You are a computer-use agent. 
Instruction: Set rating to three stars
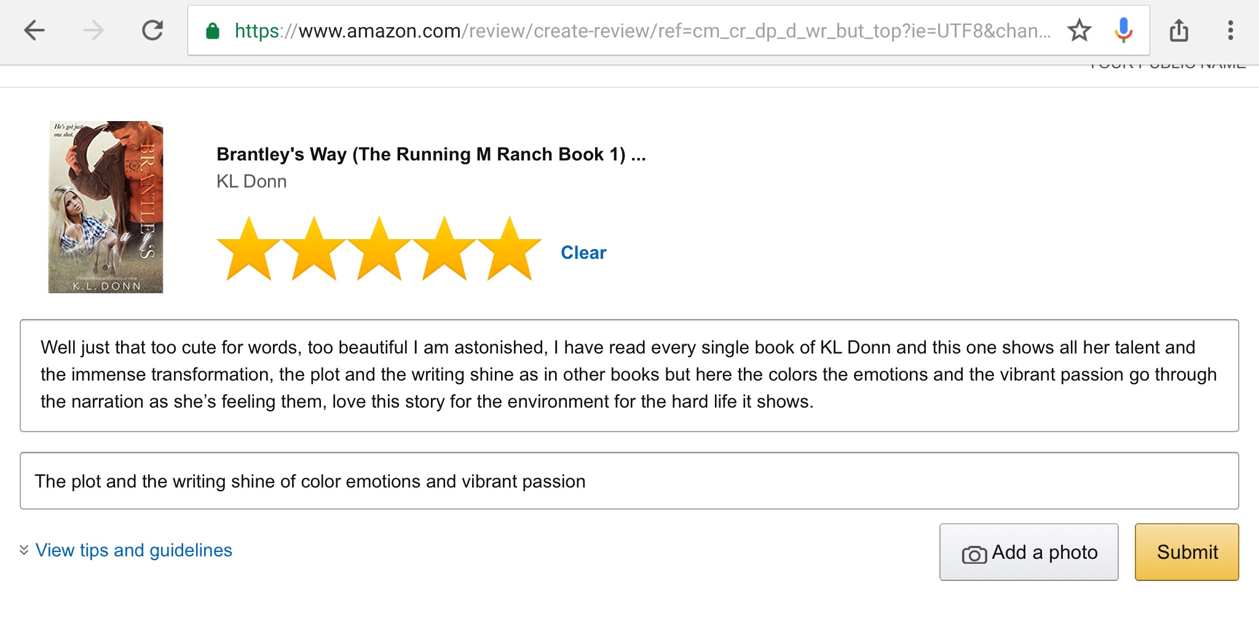click(x=379, y=250)
